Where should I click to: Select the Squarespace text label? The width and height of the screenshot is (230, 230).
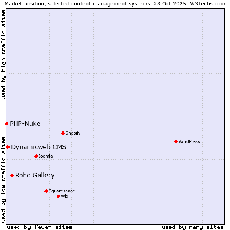pyautogui.click(x=62, y=191)
